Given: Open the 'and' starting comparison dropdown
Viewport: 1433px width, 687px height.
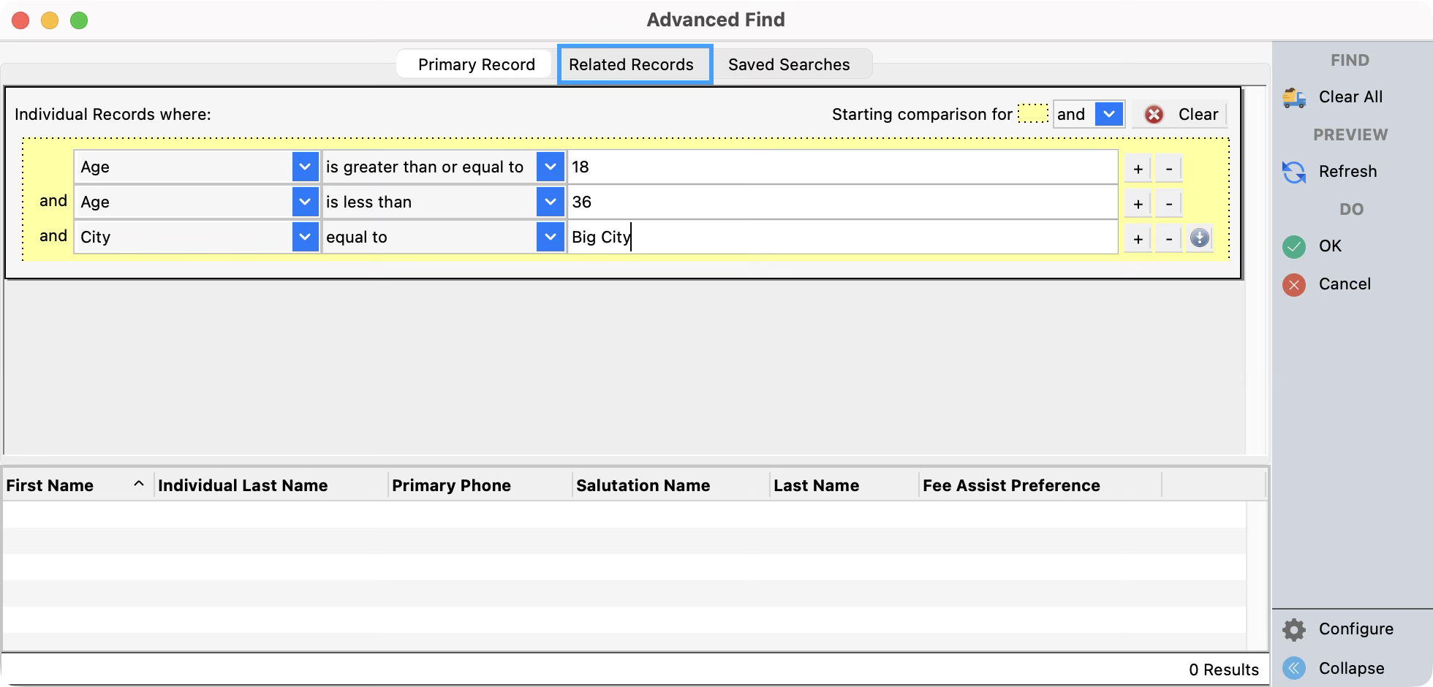Looking at the screenshot, I should tap(1109, 114).
